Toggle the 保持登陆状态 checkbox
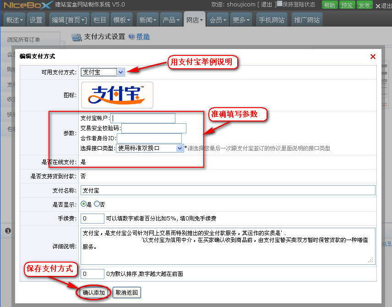This screenshot has height=307, width=392. (x=279, y=4)
